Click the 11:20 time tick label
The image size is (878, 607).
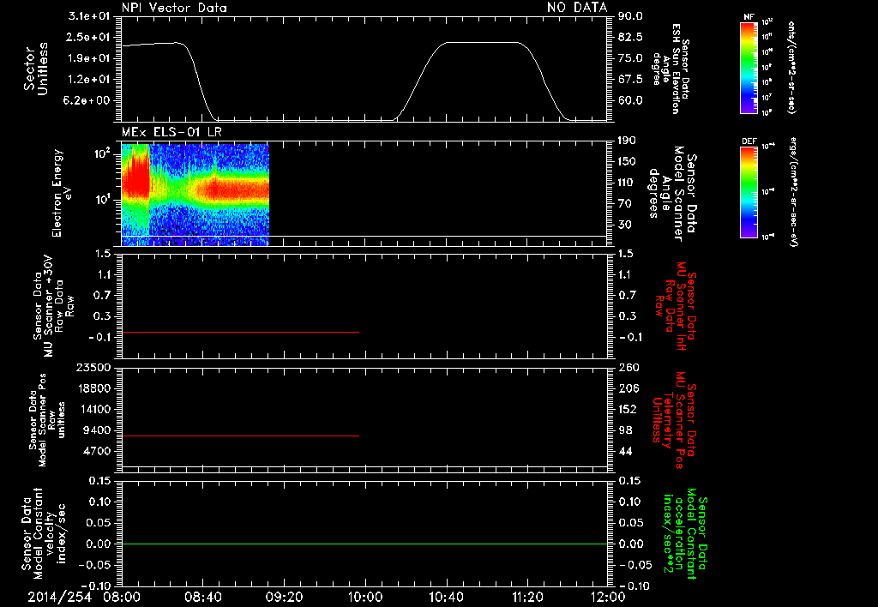527,597
